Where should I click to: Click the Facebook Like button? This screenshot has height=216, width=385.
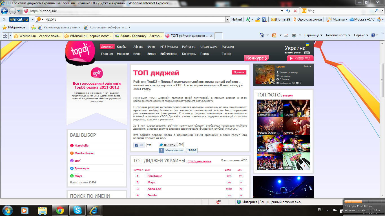[x=139, y=145]
